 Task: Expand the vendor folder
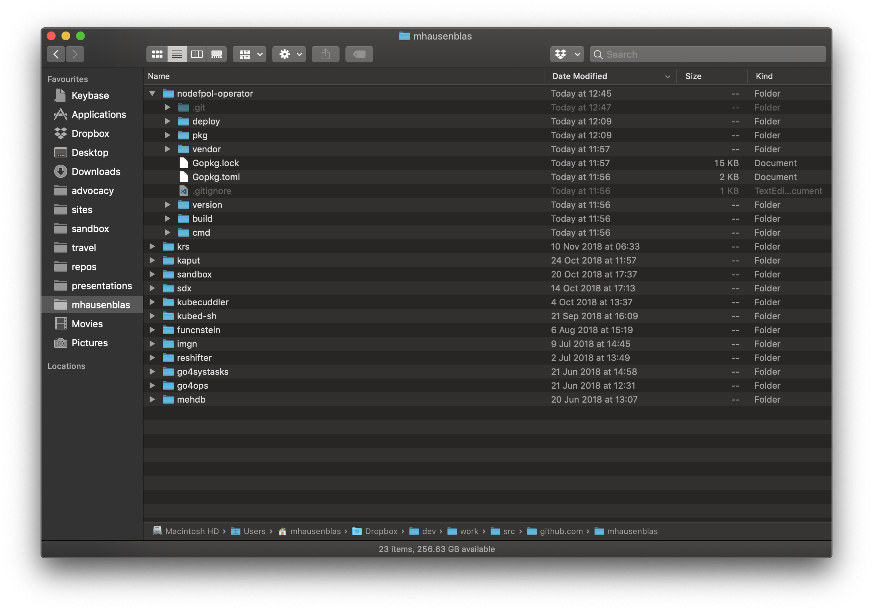click(167, 149)
